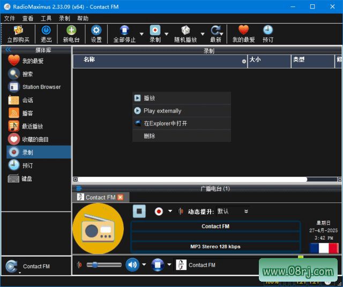Open the dropdown arrow beside 录制 toolbar button
This screenshot has height=287, width=343.
coord(167,34)
